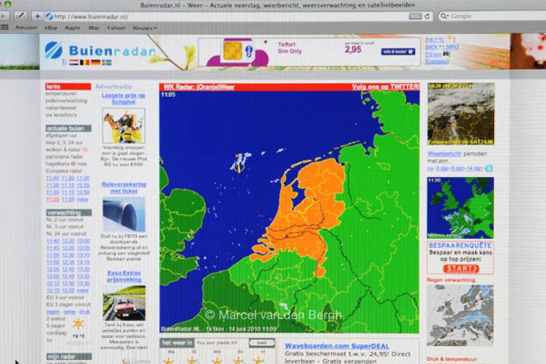
Task: Click 'NL 24 uur vooruit' in left menu
Action: tap(66, 234)
